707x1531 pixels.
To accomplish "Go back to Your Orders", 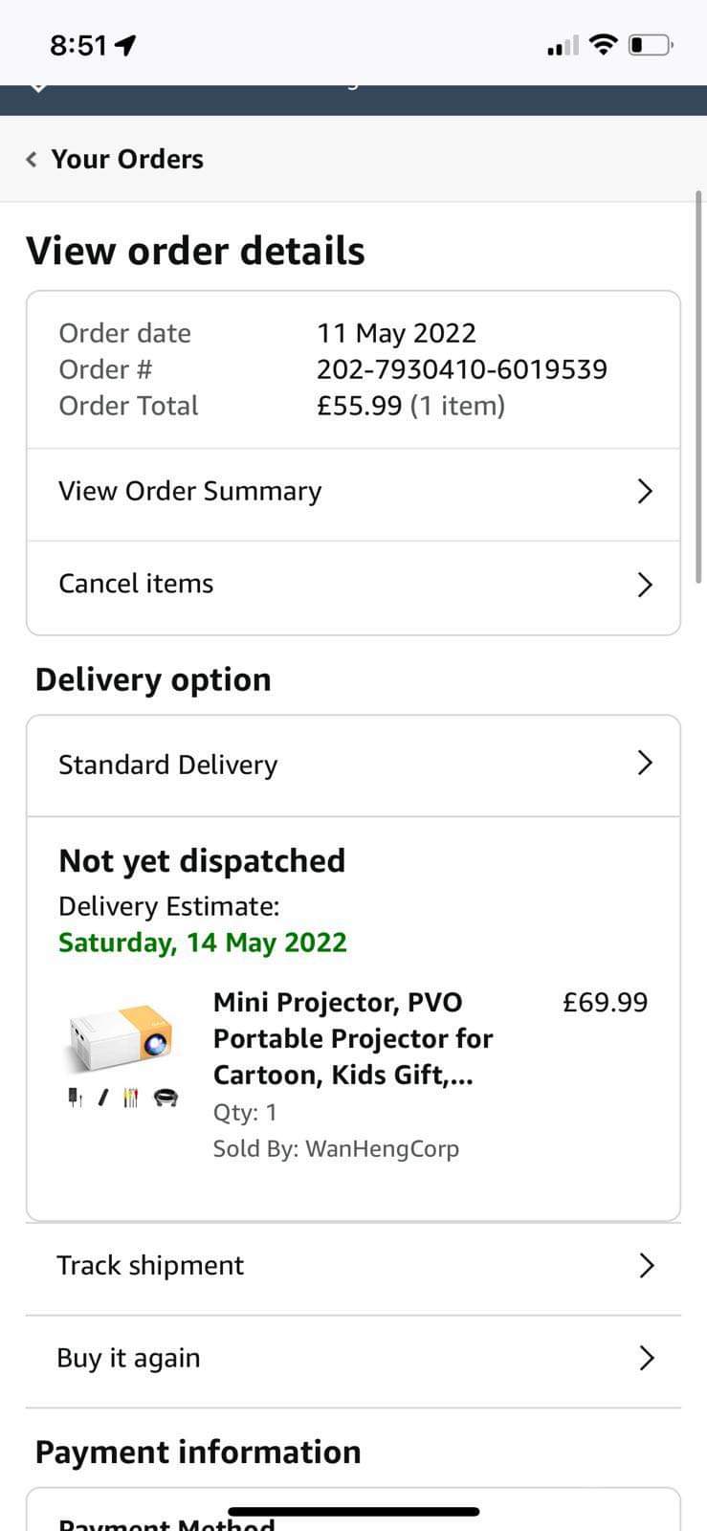I will coord(127,159).
